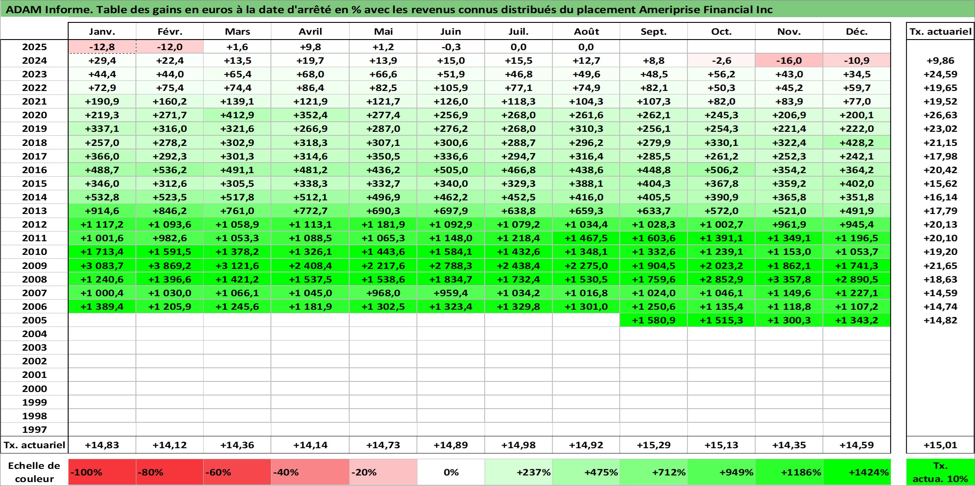975x486 pixels.
Task: Click the Tx. actua. 10% green swatch
Action: [940, 472]
